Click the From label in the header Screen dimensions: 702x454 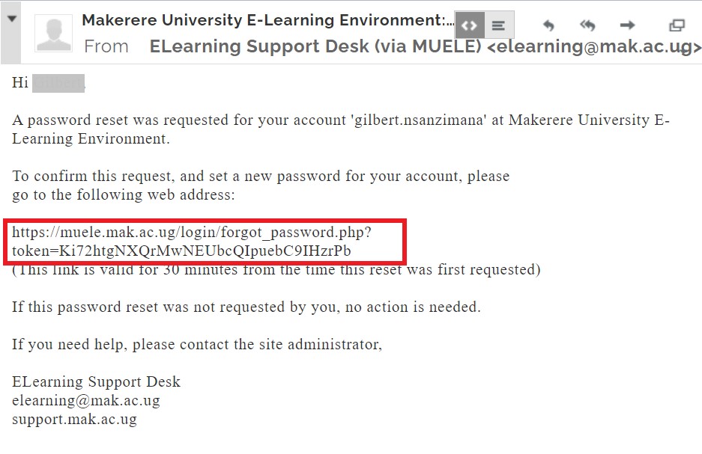(x=106, y=46)
